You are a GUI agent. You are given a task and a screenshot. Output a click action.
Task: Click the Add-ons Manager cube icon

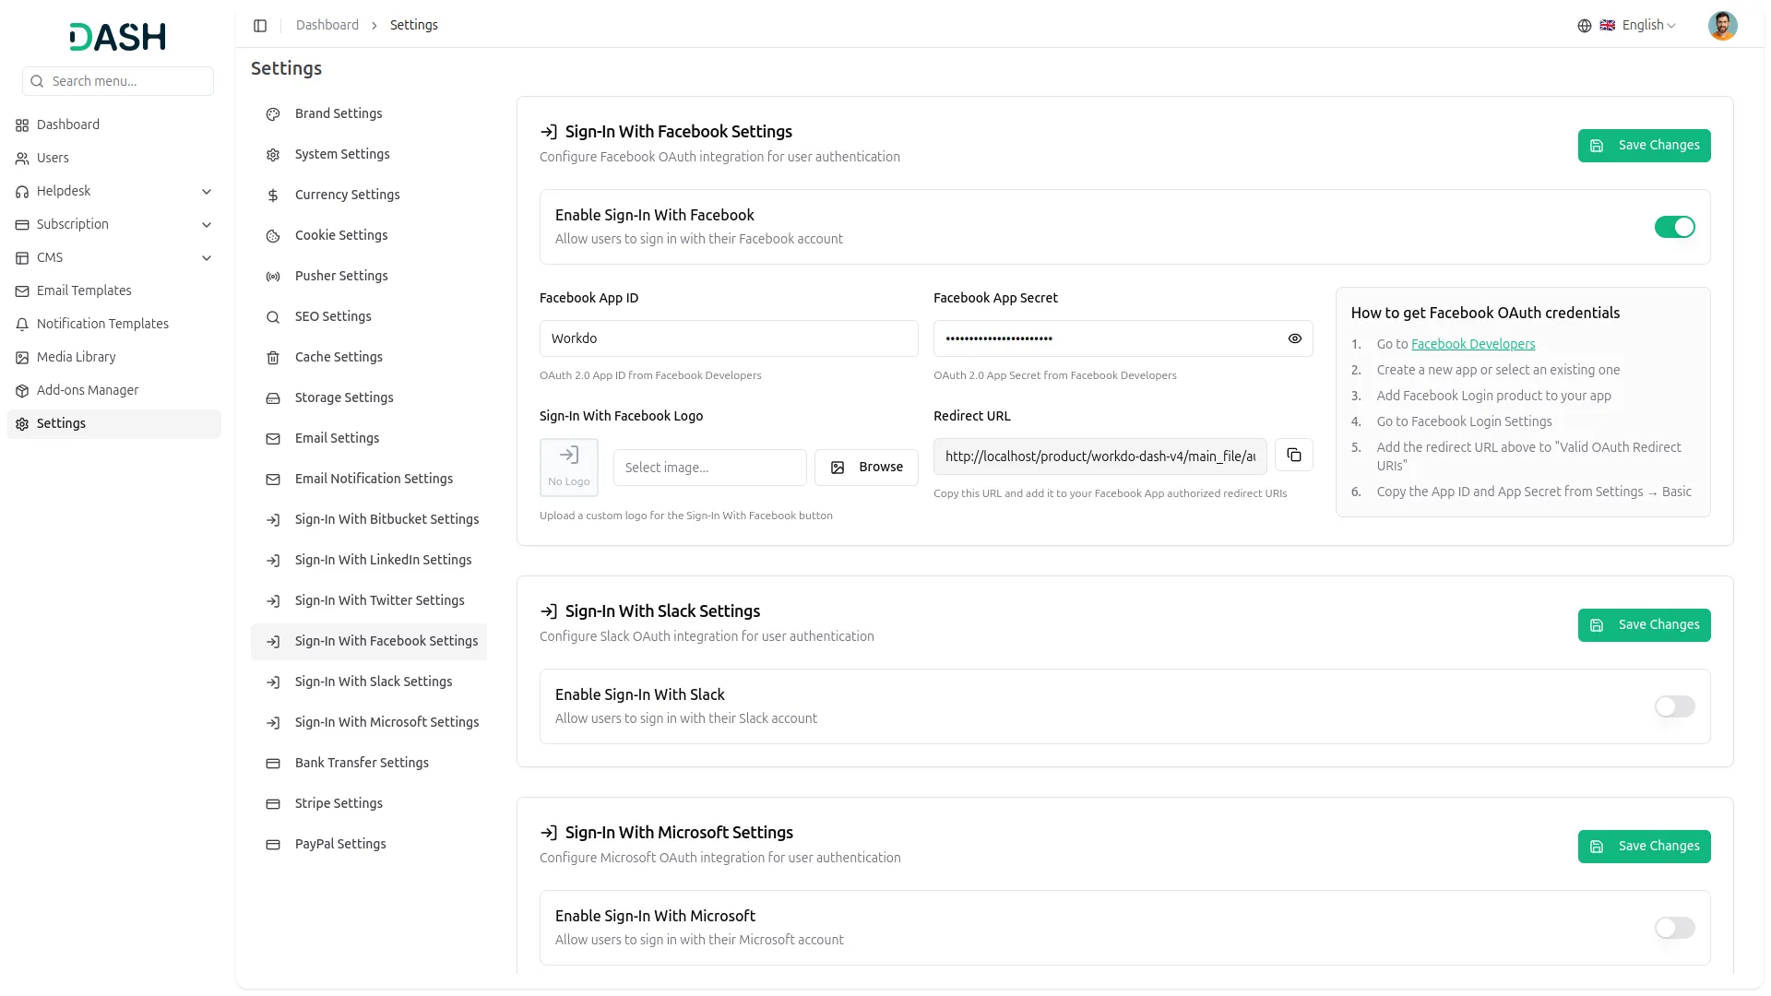[x=22, y=391]
